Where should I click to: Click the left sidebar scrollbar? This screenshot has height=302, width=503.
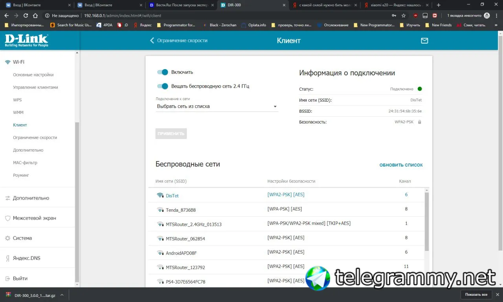pyautogui.click(x=77, y=202)
